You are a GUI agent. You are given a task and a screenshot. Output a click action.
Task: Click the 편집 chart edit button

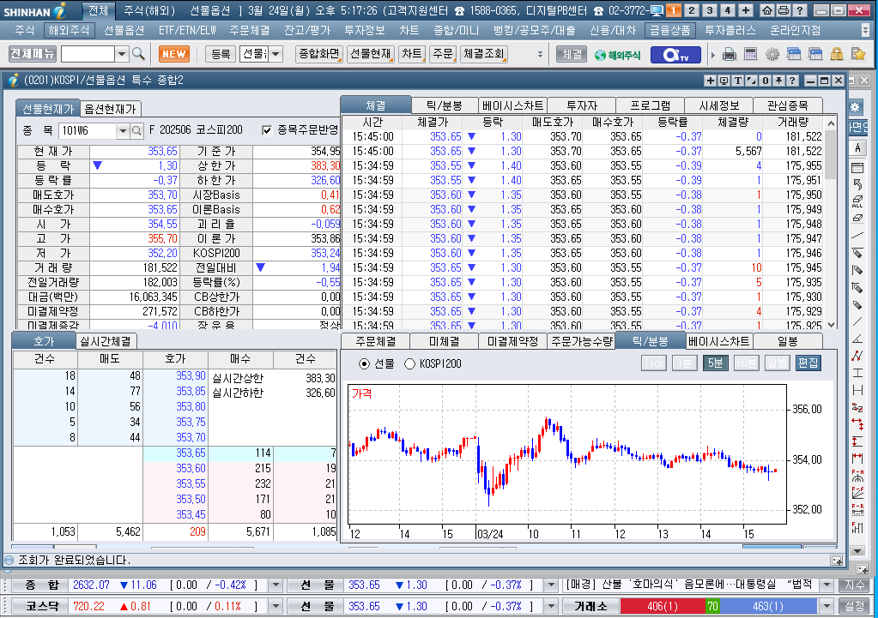808,363
